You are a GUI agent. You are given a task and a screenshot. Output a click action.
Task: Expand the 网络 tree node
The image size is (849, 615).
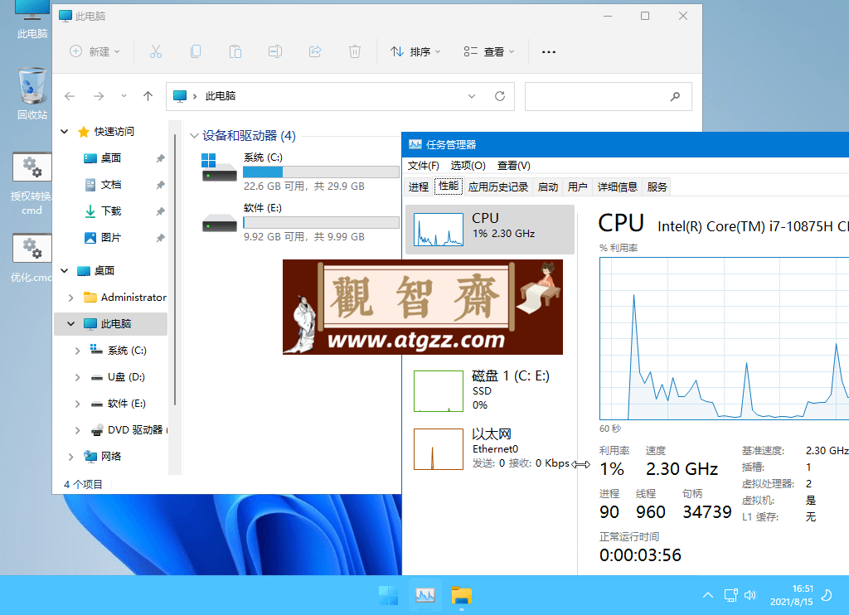click(x=71, y=457)
